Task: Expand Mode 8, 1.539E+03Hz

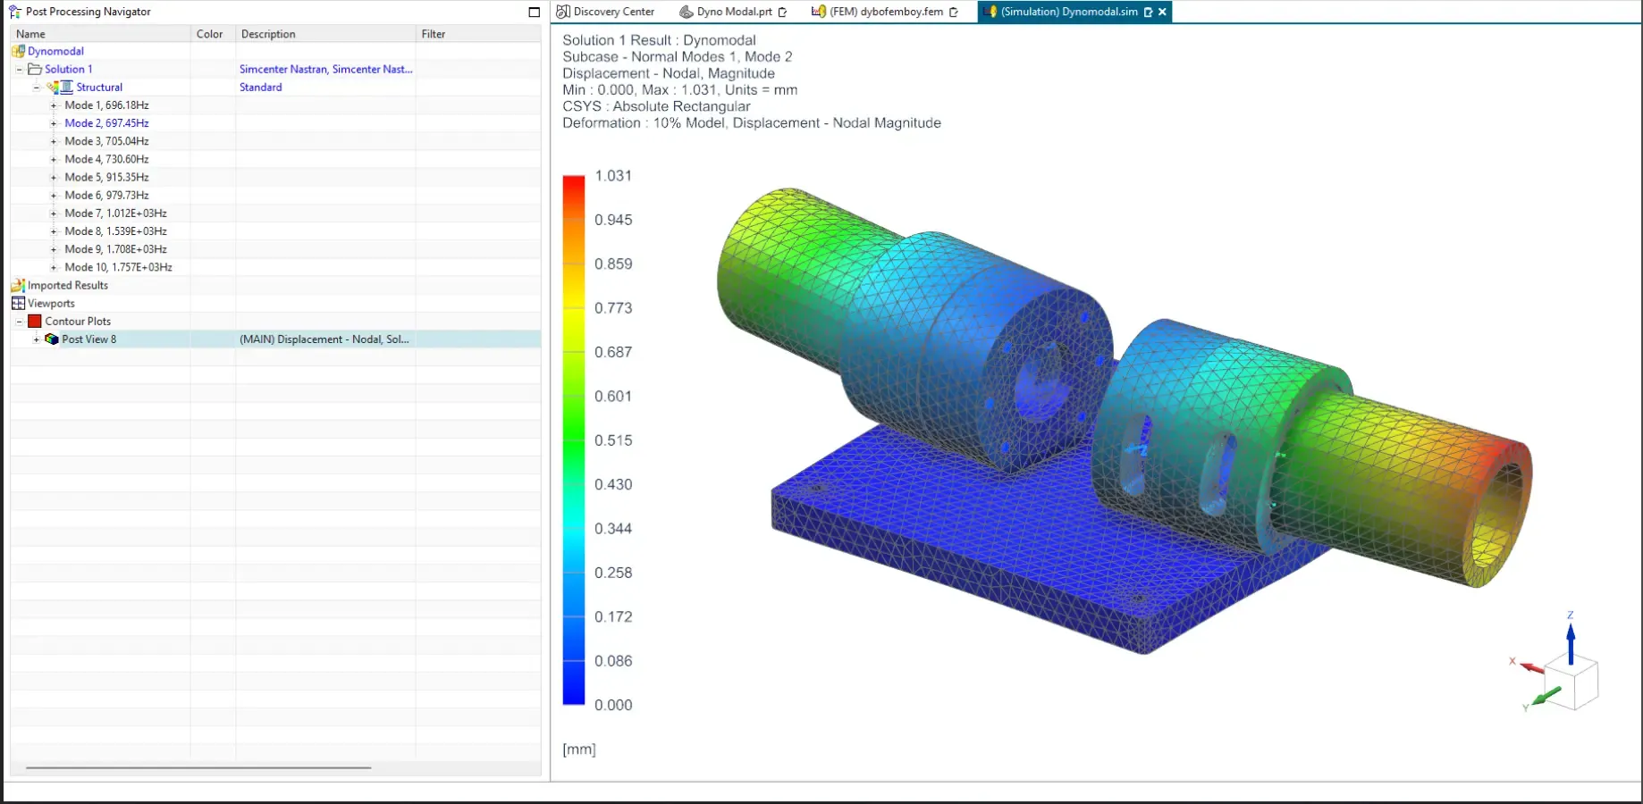Action: tap(54, 231)
